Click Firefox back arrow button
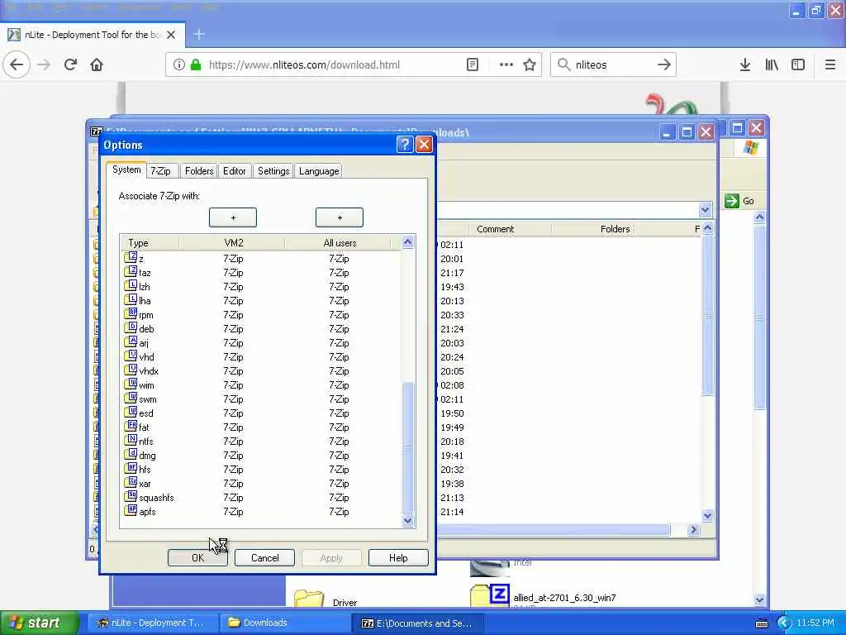The image size is (846, 635). click(x=17, y=64)
